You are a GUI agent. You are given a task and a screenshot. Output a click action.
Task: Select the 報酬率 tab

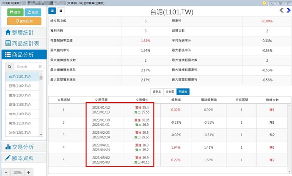(157, 91)
